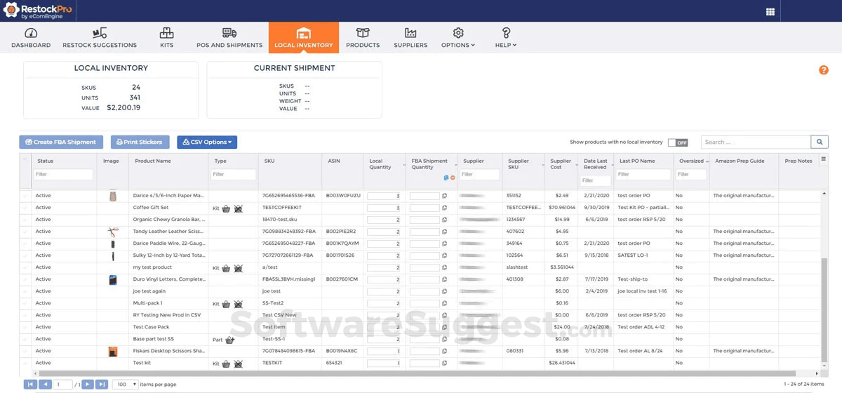Select checkbox for Tandy Leather Scissors row
Screen dimensions: 842x393
point(25,232)
